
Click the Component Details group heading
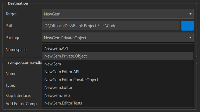pyautogui.click(x=24, y=63)
